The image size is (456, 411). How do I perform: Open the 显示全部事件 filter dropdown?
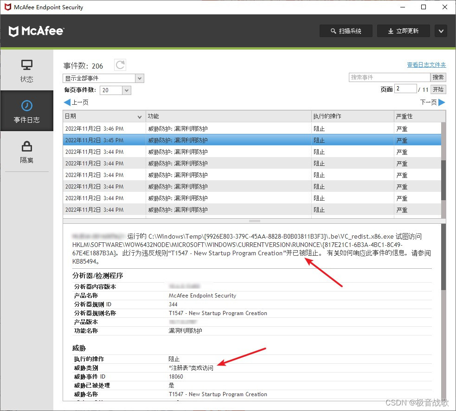pos(139,78)
